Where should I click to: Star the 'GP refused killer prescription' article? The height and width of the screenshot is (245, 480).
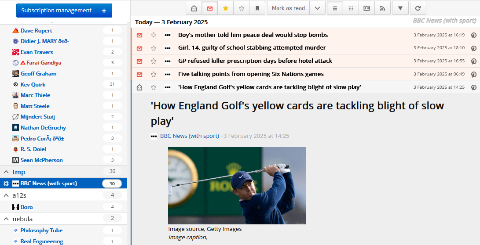coord(154,61)
